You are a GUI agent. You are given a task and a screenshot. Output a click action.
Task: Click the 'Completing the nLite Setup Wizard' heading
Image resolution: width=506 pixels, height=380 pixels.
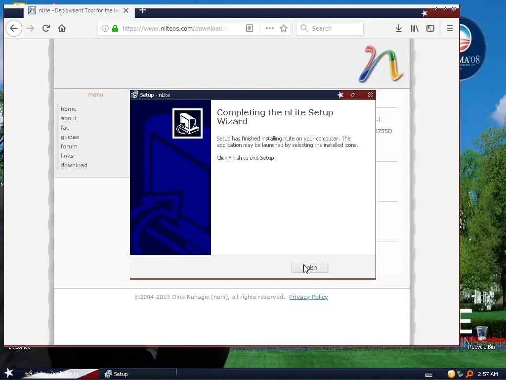pyautogui.click(x=275, y=117)
